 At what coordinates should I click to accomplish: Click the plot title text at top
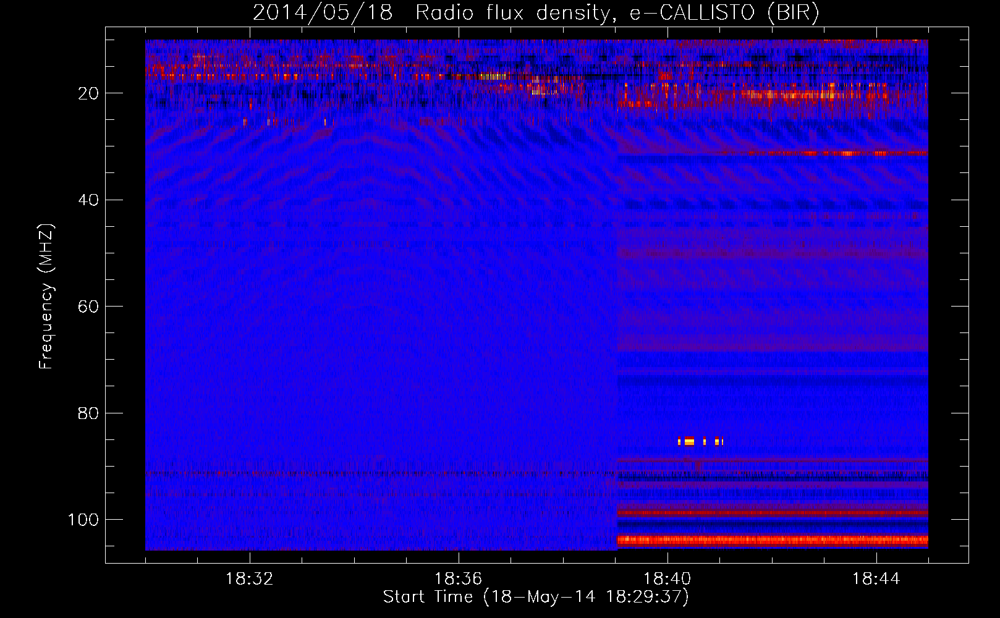pyautogui.click(x=536, y=12)
